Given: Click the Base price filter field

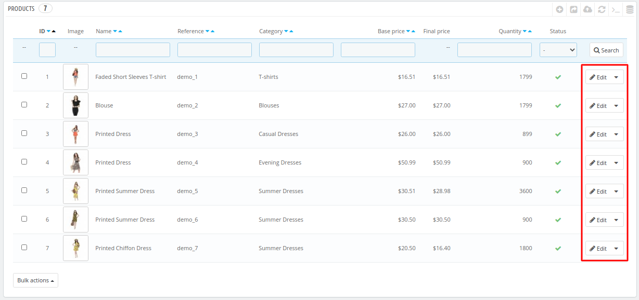Looking at the screenshot, I should coord(378,50).
